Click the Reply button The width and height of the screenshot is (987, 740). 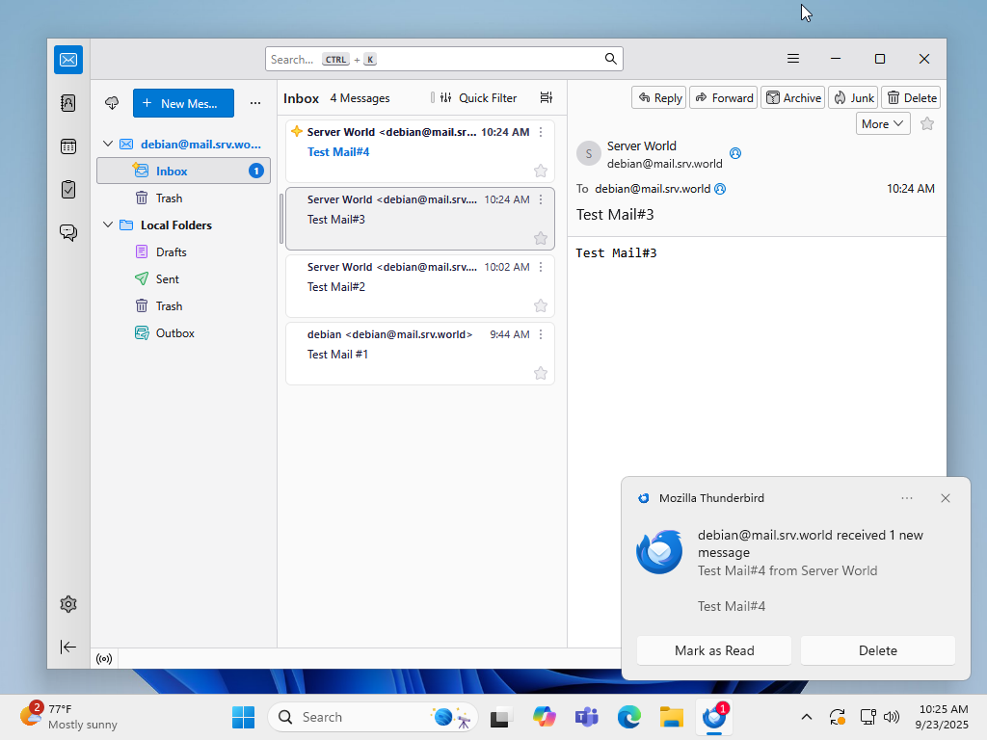pos(659,97)
